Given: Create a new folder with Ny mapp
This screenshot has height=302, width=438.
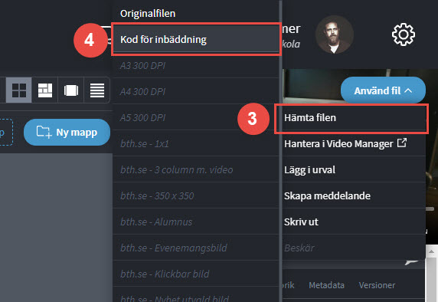Looking at the screenshot, I should pos(67,133).
